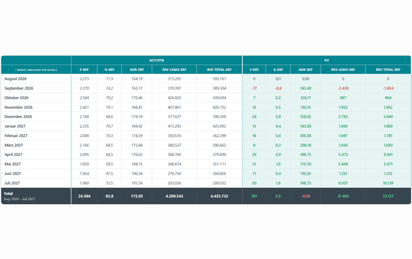Select the ACT/OTB group header
Image resolution: width=412 pixels, height=259 pixels.
click(x=157, y=60)
